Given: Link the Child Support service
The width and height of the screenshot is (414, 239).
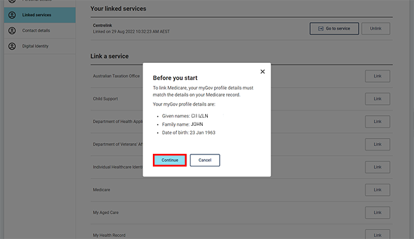Looking at the screenshot, I should coord(378,99).
